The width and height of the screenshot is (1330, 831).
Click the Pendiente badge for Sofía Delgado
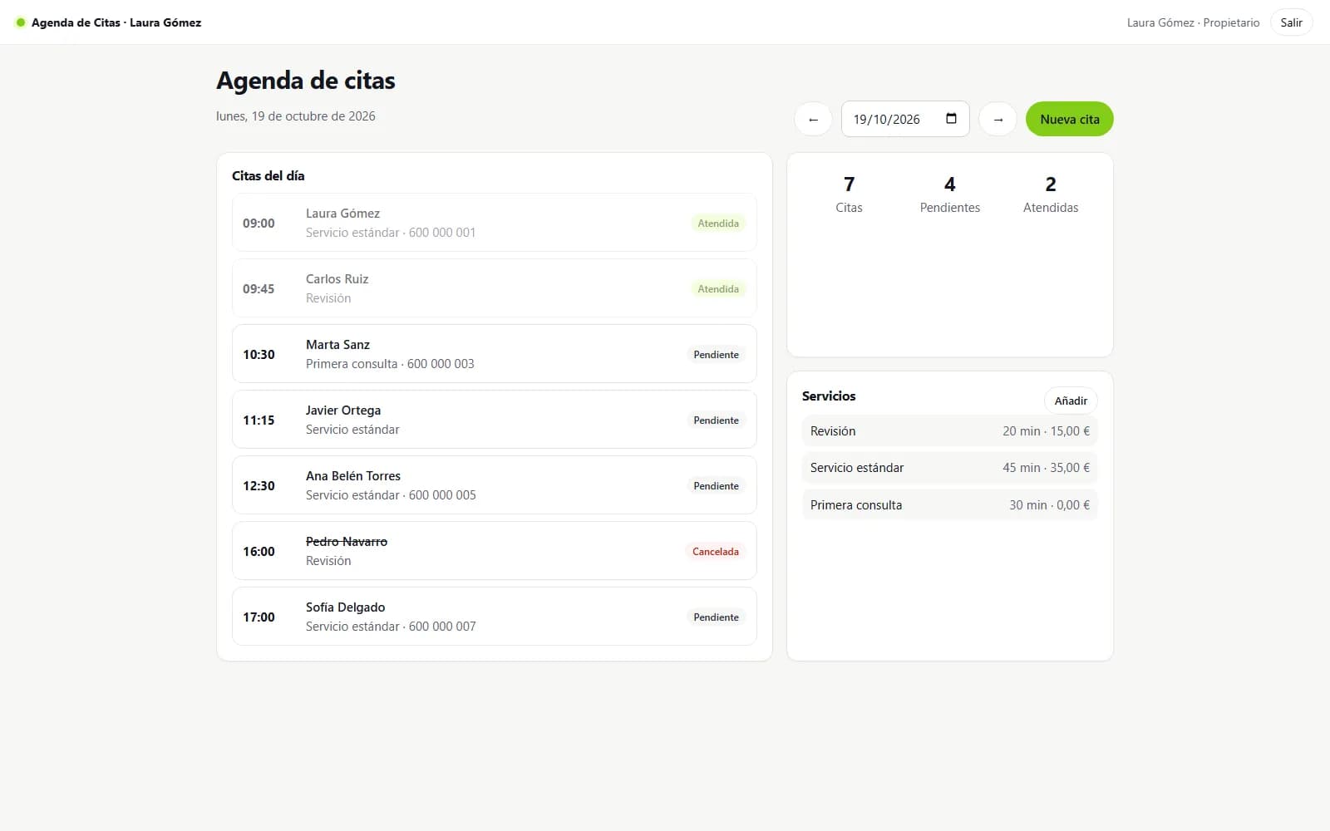tap(716, 617)
